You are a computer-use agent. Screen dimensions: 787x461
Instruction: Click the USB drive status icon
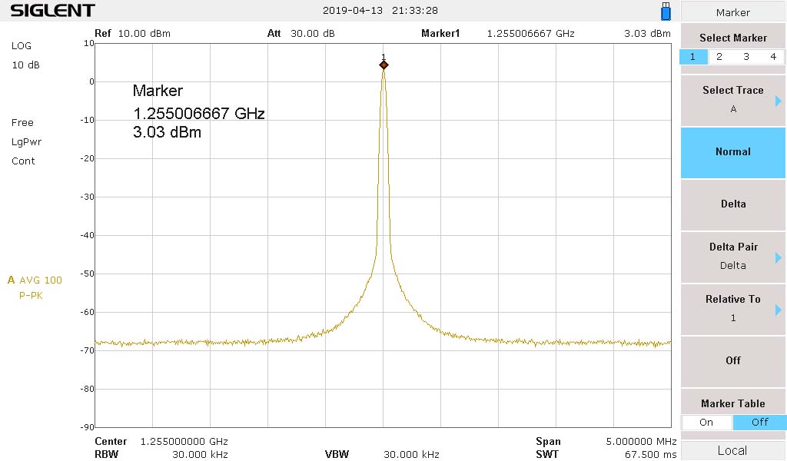tap(666, 12)
